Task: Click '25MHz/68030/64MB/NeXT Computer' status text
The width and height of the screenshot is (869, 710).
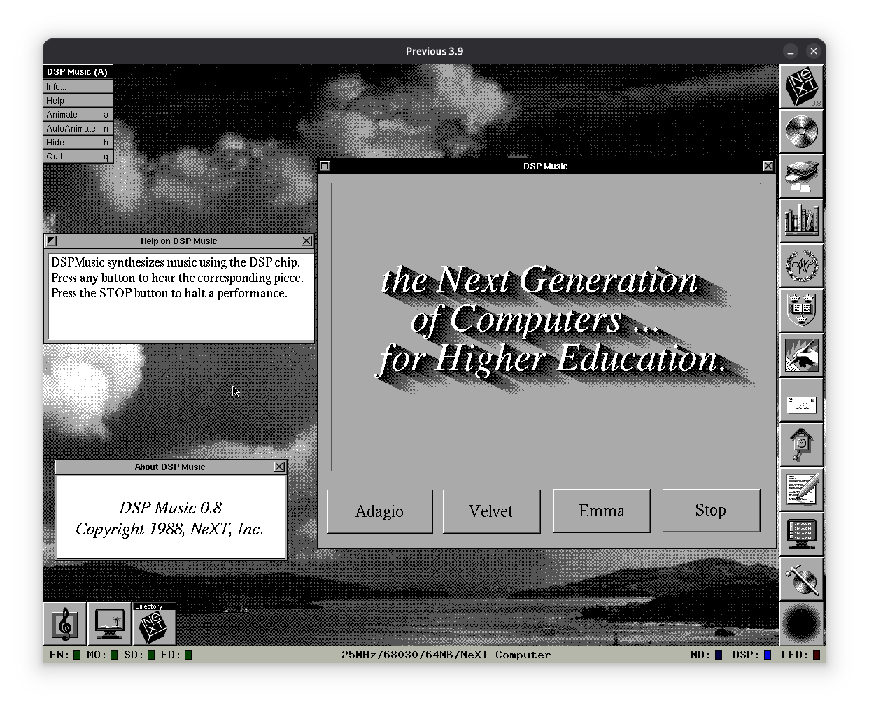Action: click(446, 655)
